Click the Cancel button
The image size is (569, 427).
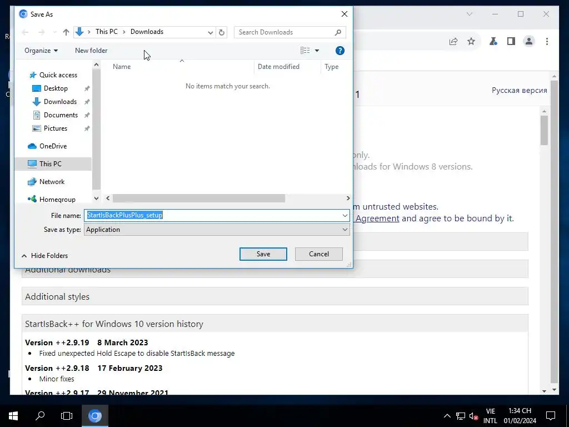click(318, 254)
